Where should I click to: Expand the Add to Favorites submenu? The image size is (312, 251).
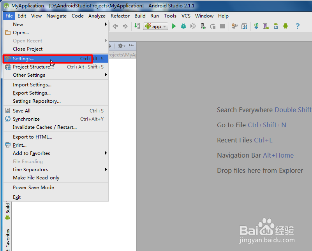pos(56,153)
